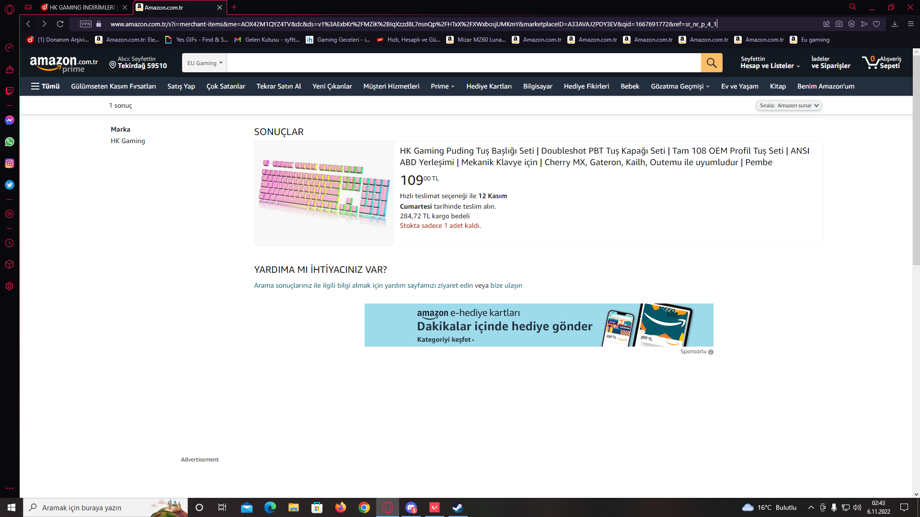Click the pink keyboard product thumbnail
Image resolution: width=920 pixels, height=517 pixels.
coord(324,193)
